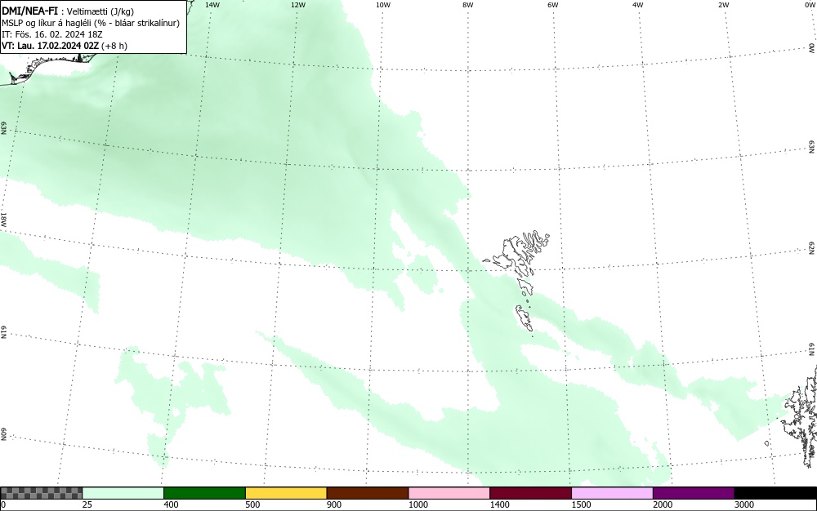Click the 14W longitude label
The height and width of the screenshot is (511, 817).
click(x=212, y=5)
